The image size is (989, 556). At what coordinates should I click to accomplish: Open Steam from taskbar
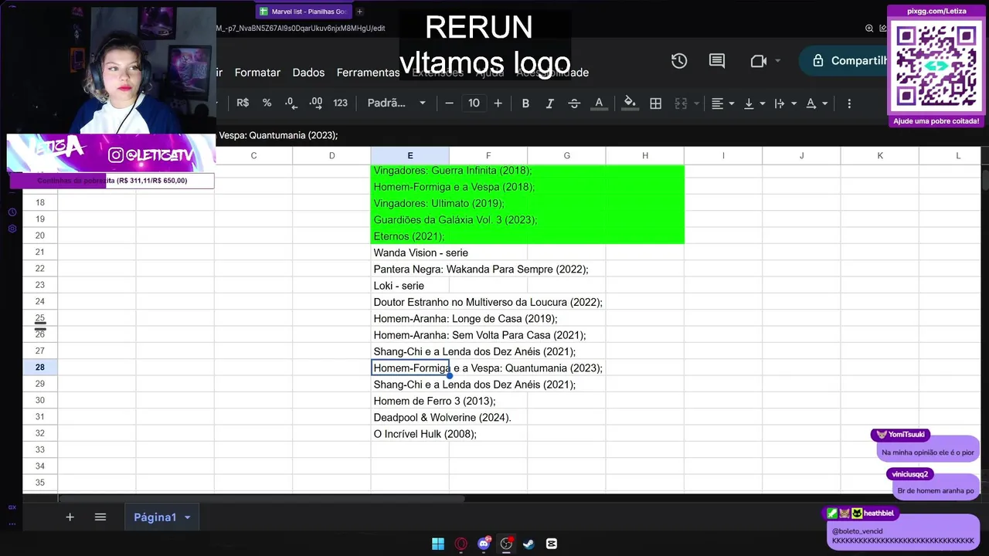point(528,544)
